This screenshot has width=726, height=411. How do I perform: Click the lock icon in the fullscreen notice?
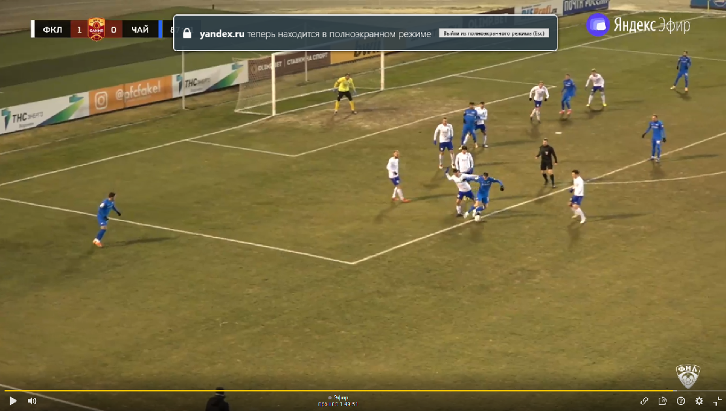point(187,33)
